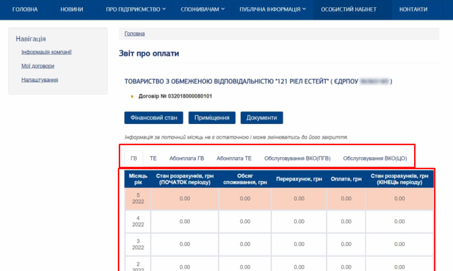The image size is (453, 271).
Task: Open ОСОБИСТИЙ КАБІНЕТ in the top bar
Action: [x=352, y=9]
